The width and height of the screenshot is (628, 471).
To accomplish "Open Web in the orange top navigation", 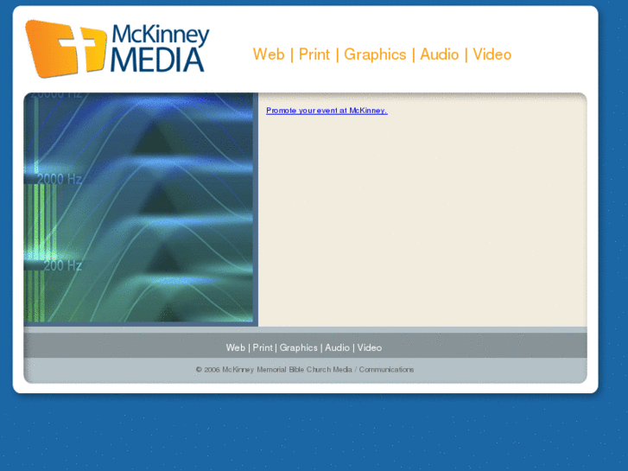I will click(269, 54).
